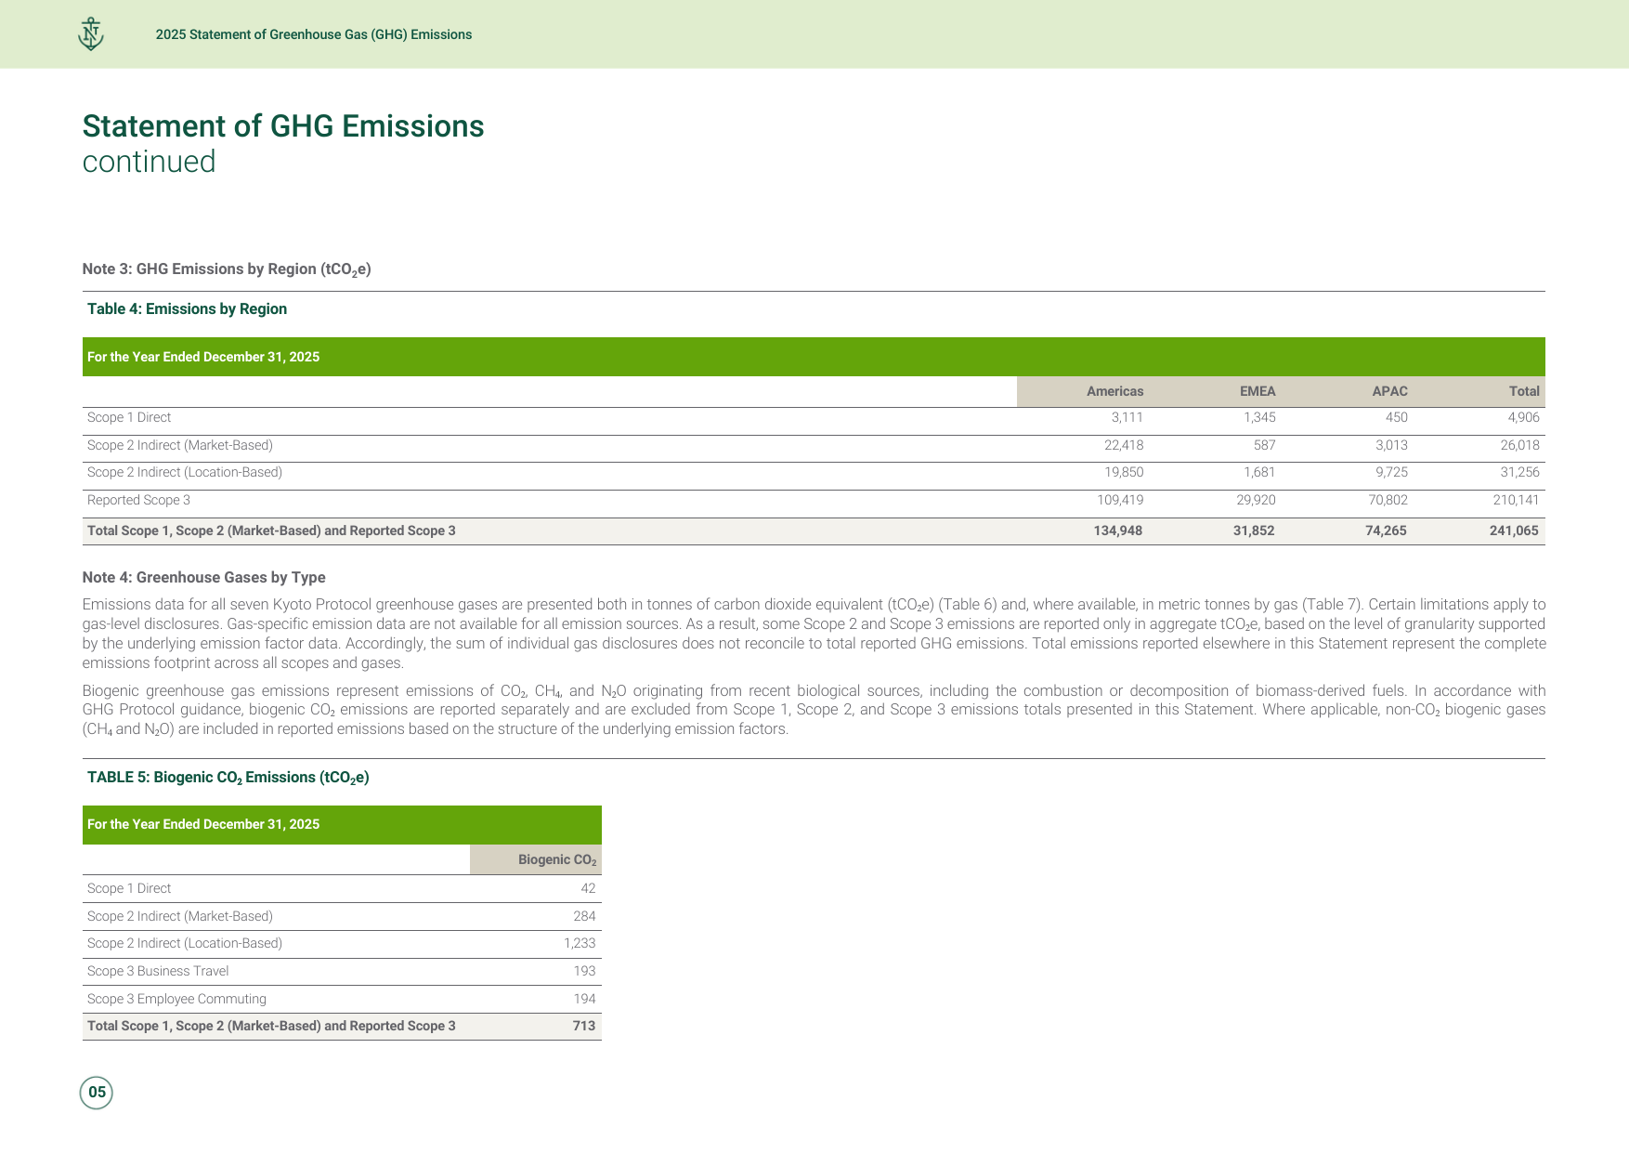Click the page number 05 badge
Viewport: 1629px width, 1153px height.
click(x=97, y=1093)
